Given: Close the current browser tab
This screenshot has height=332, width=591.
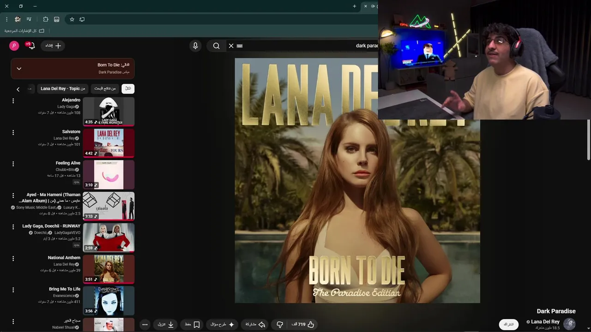Looking at the screenshot, I should pyautogui.click(x=366, y=6).
